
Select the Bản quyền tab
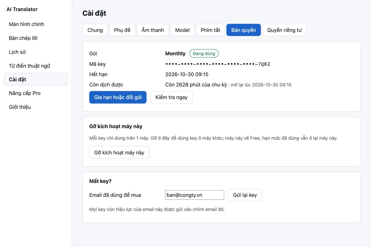click(244, 30)
